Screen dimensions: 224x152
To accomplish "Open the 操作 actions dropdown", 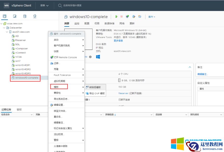I will 152,17.
